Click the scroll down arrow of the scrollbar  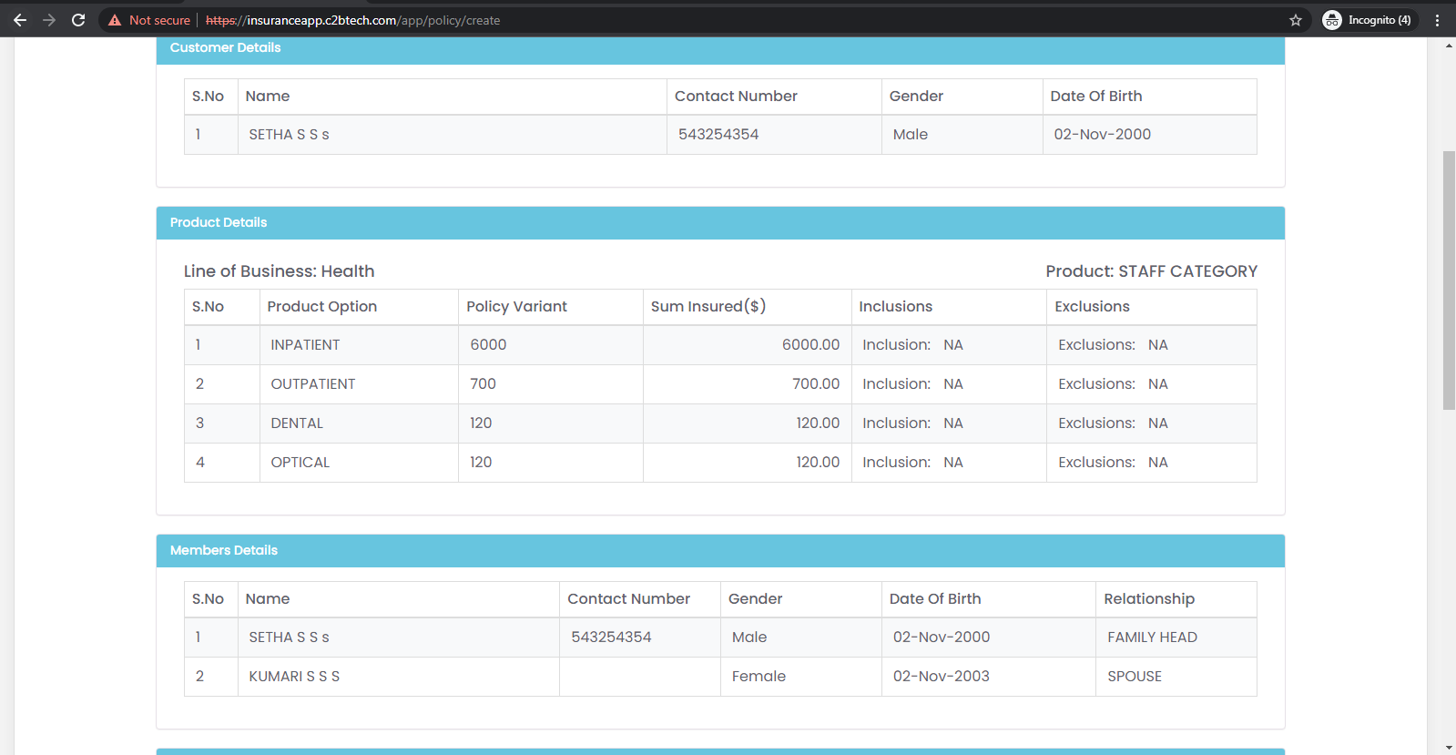point(1449,748)
